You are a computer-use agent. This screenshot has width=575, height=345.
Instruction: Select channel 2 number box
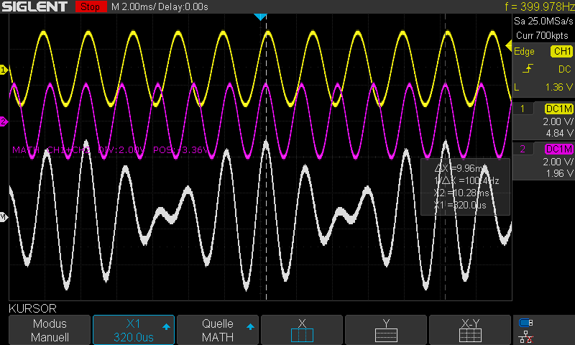click(x=523, y=149)
